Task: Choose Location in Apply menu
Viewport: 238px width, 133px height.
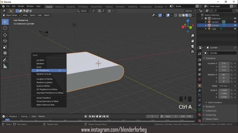Action: (49, 60)
